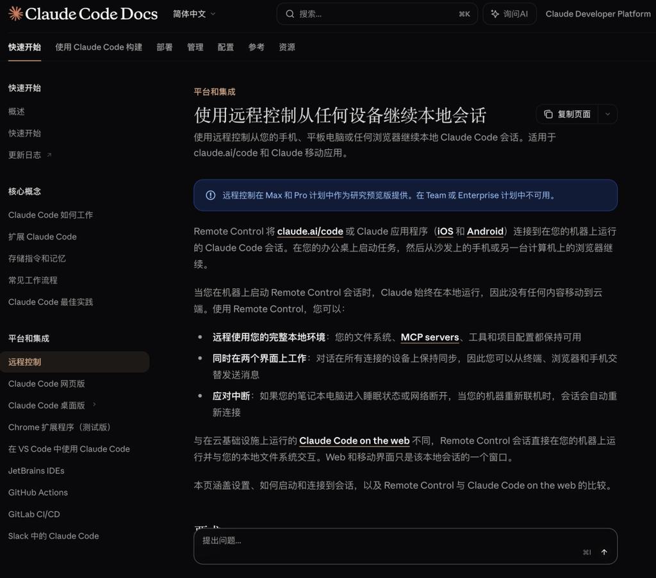Screen dimensions: 656x578
Task: Expand the chevron next to 复制页面
Action: coord(606,113)
